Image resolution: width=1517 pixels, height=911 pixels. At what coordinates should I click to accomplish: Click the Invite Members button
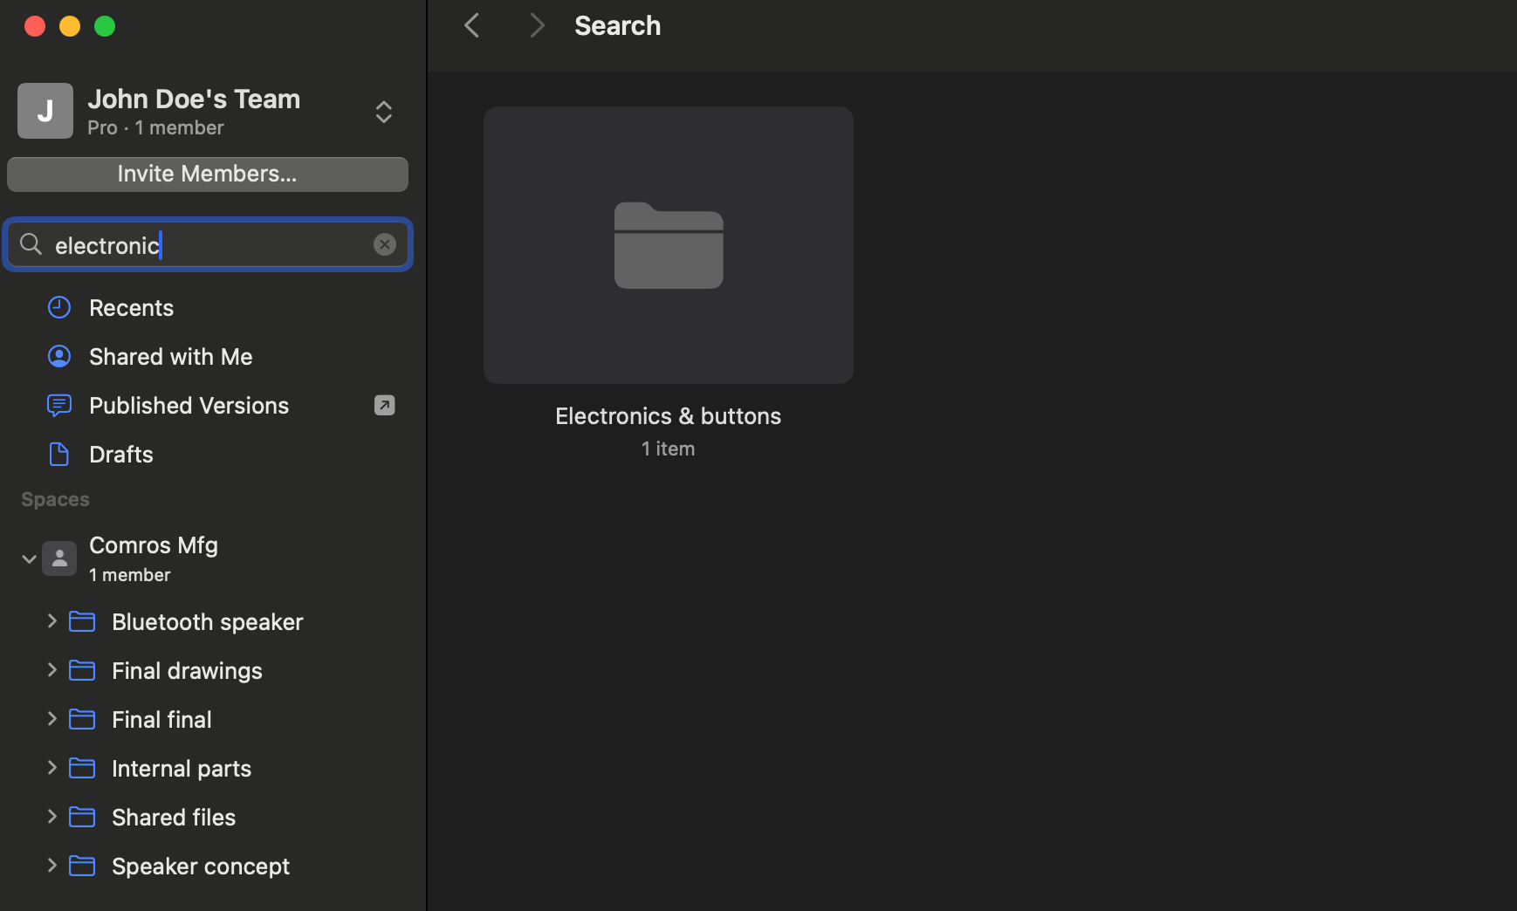[208, 175]
